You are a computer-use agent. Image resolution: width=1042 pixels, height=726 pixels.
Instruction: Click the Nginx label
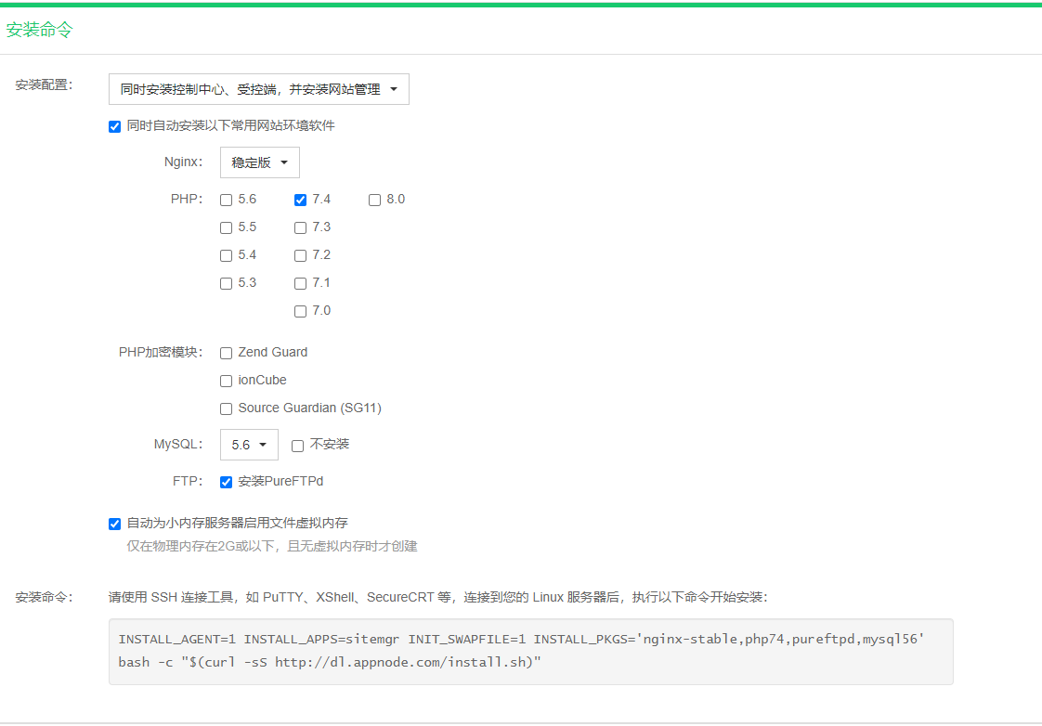183,162
